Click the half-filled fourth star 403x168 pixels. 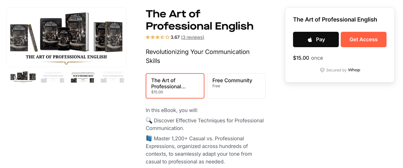(162, 37)
